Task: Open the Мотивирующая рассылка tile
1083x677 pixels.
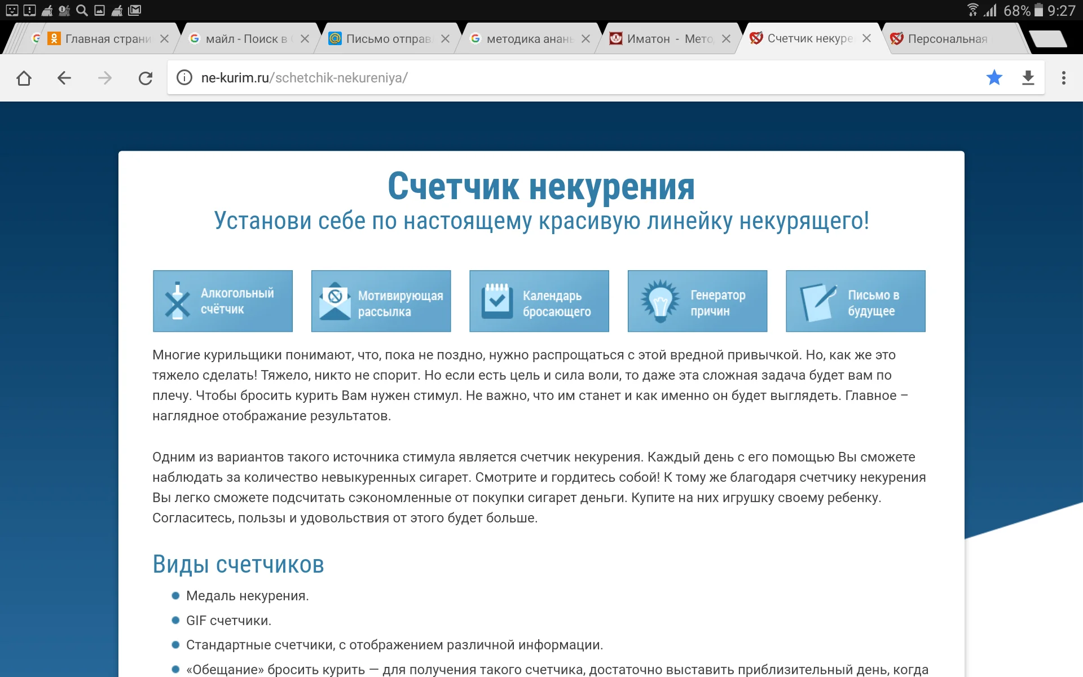Action: (381, 301)
